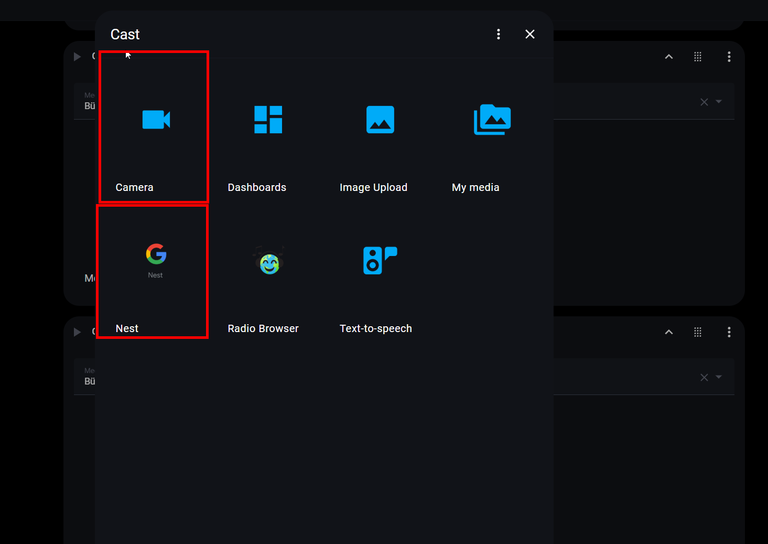
Task: Open the lower card's overflow menu
Action: [x=729, y=332]
